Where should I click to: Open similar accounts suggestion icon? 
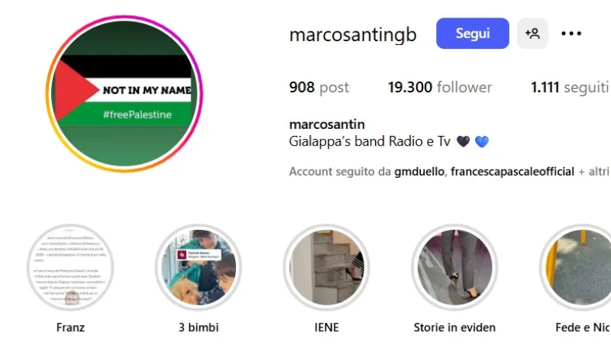coord(532,34)
